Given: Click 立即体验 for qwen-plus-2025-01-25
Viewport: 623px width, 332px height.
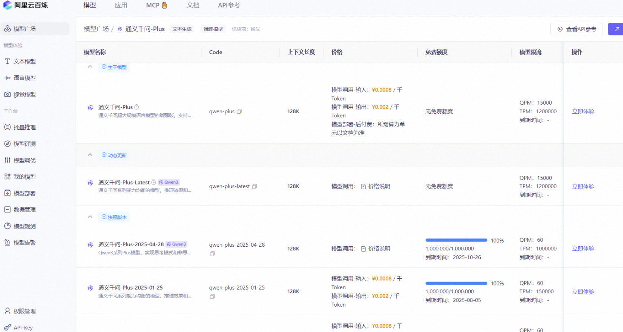Looking at the screenshot, I should coord(583,292).
